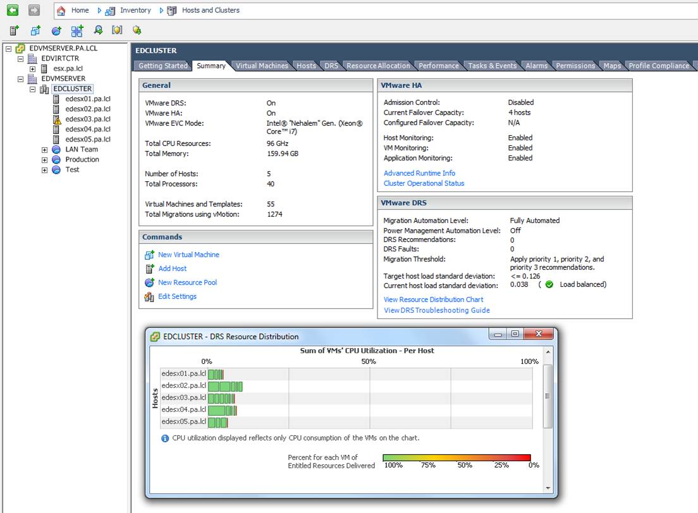The height and width of the screenshot is (513, 698).
Task: Click the Add Host toolbar icon
Action: (14, 30)
